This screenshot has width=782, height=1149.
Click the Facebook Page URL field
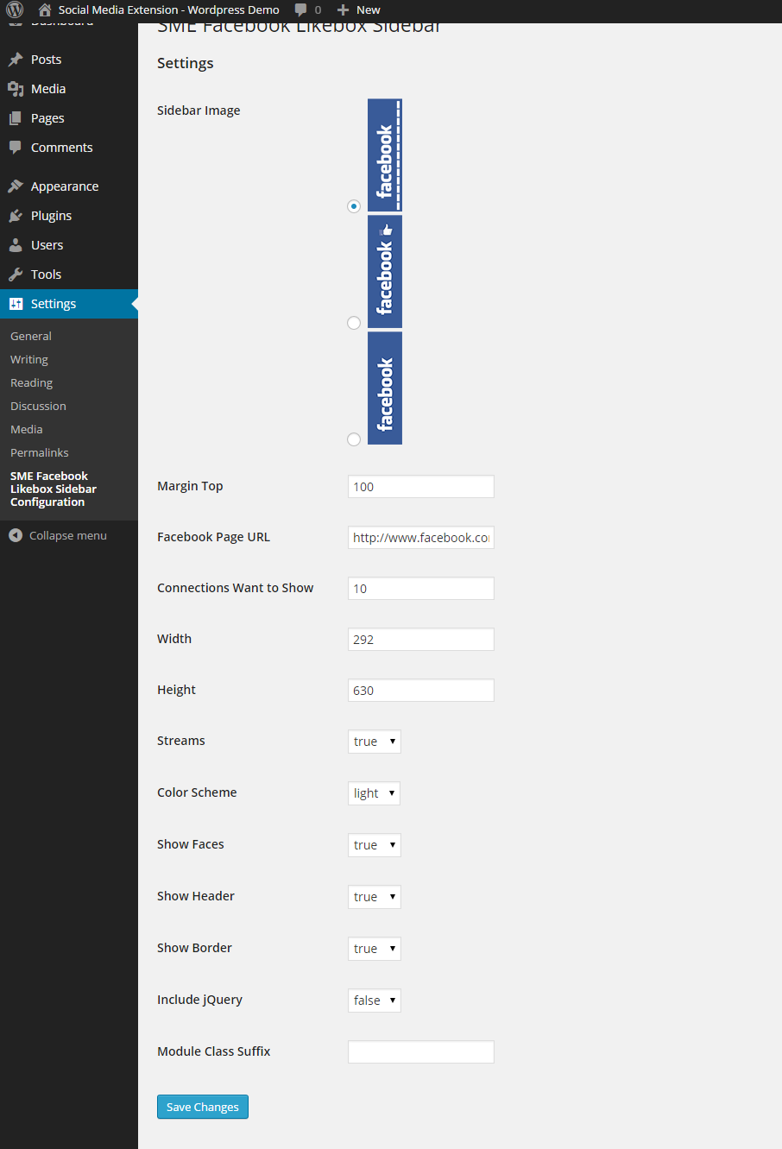click(x=421, y=538)
